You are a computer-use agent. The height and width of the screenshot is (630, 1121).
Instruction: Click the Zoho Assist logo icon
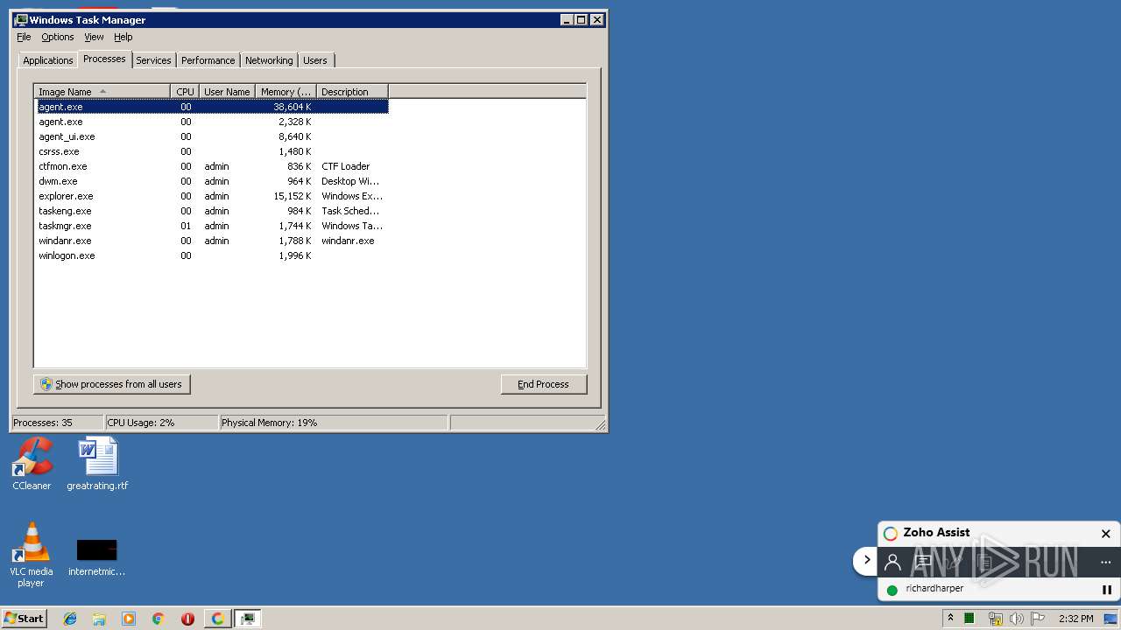tap(891, 533)
